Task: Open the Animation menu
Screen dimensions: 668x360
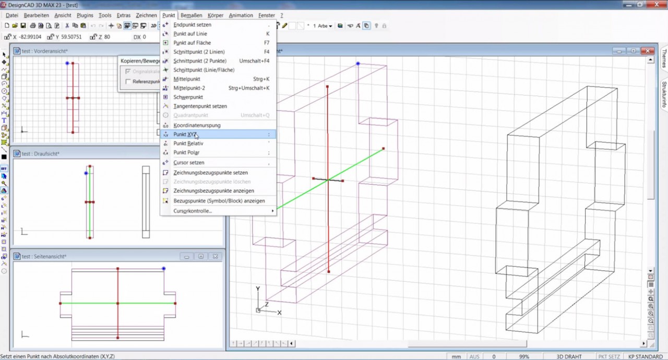Action: (241, 15)
